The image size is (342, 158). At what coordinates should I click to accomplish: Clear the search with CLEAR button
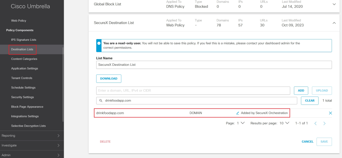(310, 101)
